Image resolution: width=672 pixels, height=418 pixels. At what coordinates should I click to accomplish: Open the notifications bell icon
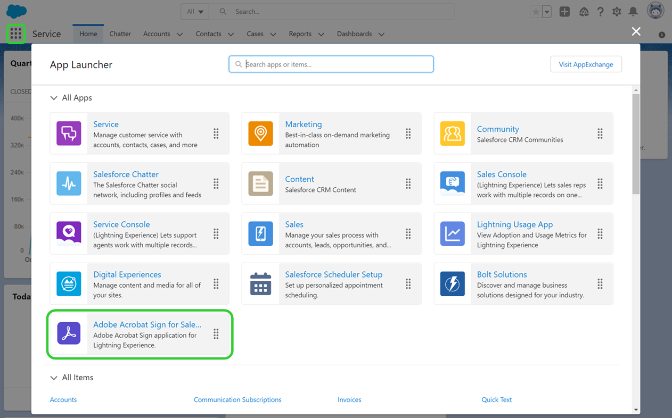coord(633,12)
